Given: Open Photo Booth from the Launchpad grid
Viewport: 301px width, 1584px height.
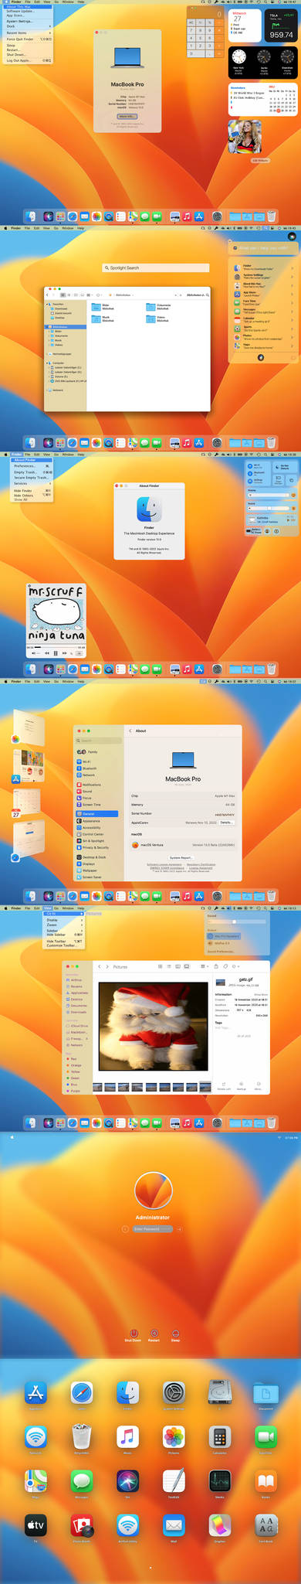Looking at the screenshot, I should tap(82, 1526).
